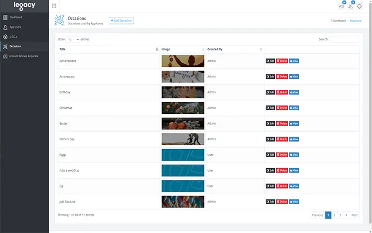
Task: Click the App Users sidebar icon
Action: point(5,27)
